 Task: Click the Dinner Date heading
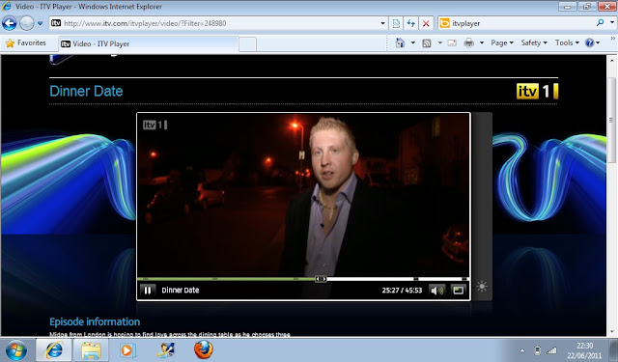click(x=86, y=91)
